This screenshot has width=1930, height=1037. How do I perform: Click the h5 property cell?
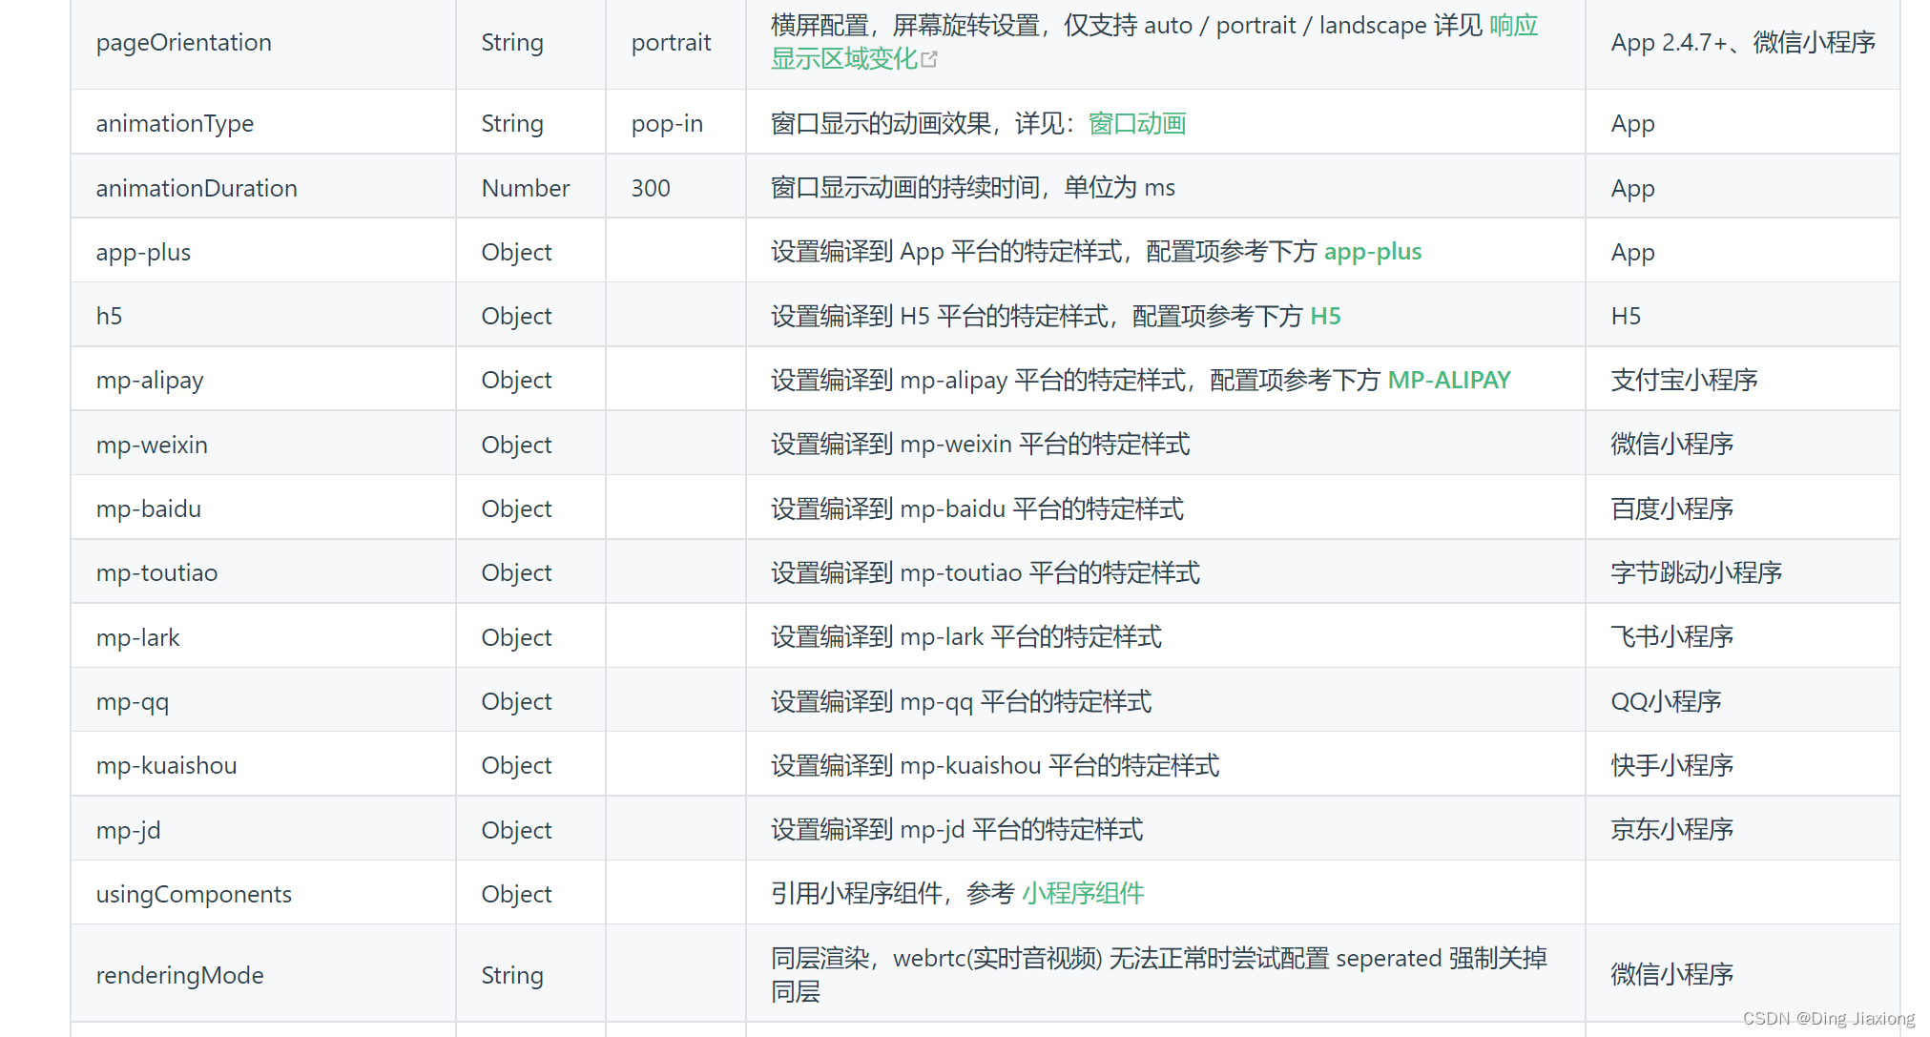(263, 316)
